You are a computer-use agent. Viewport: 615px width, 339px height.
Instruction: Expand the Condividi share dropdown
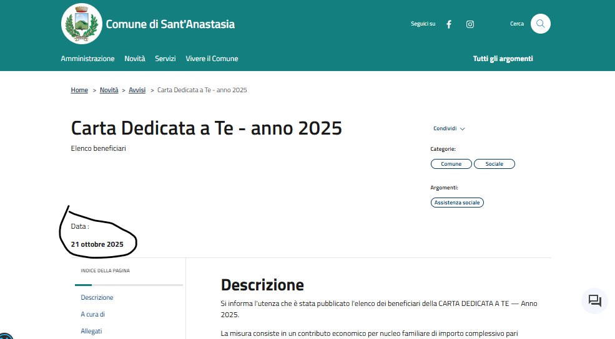(449, 129)
